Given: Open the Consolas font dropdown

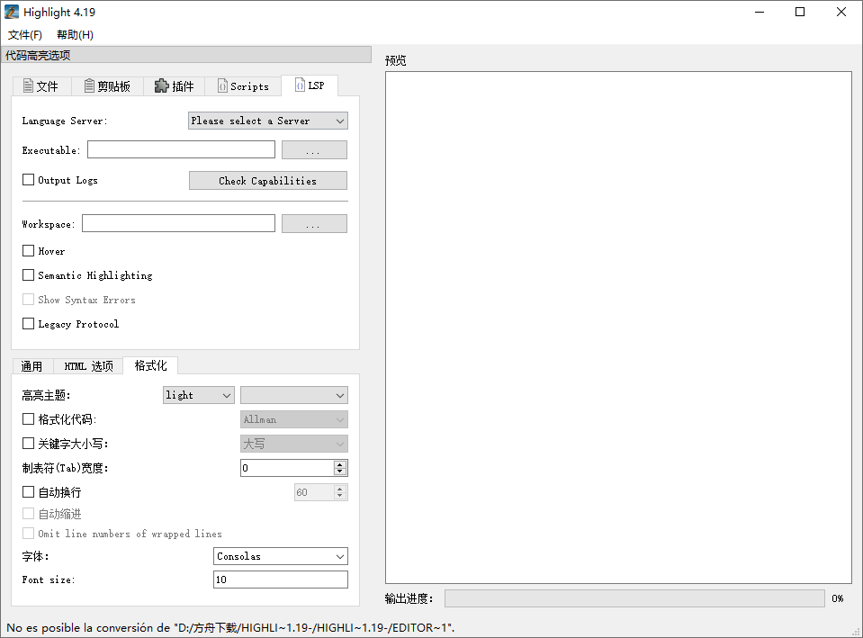Looking at the screenshot, I should coord(281,556).
